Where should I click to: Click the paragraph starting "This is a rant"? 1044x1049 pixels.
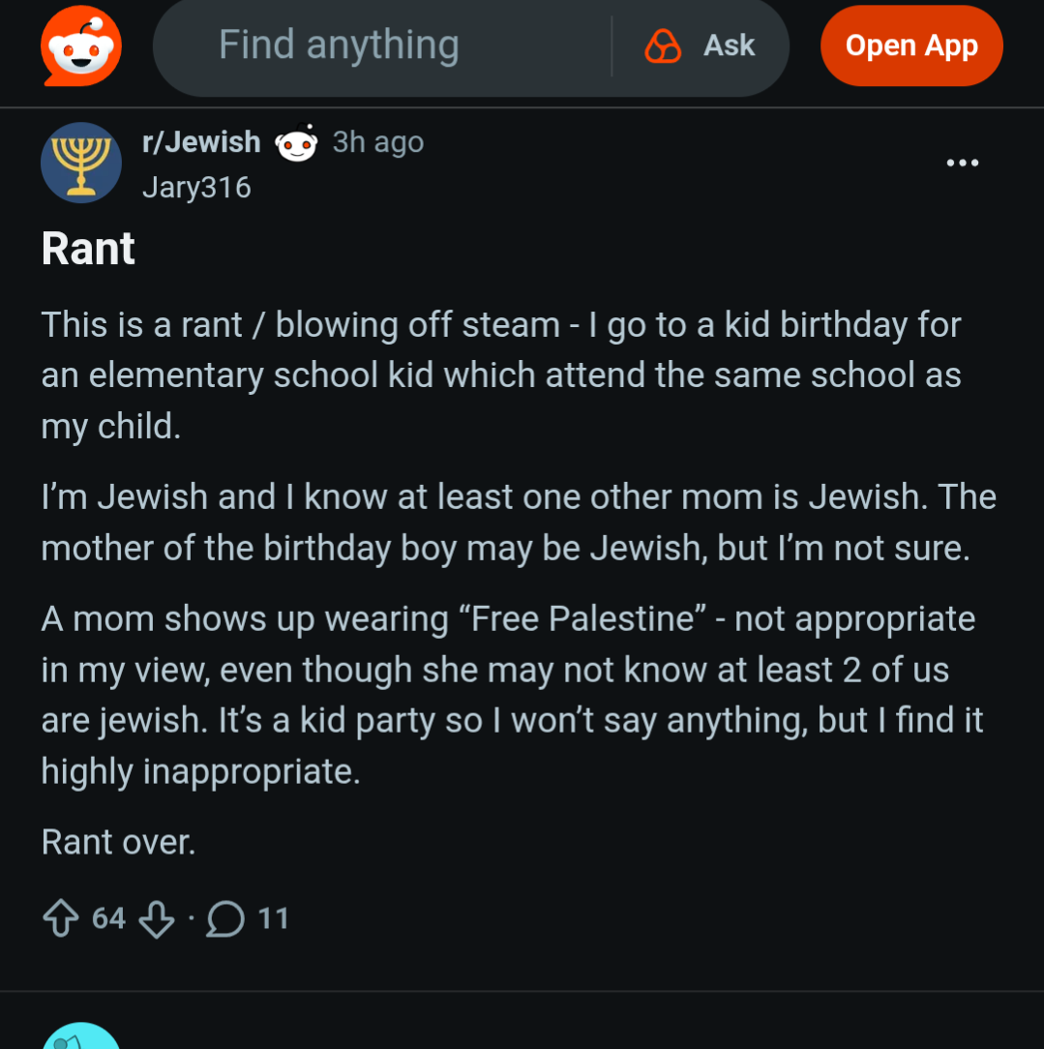pos(500,375)
